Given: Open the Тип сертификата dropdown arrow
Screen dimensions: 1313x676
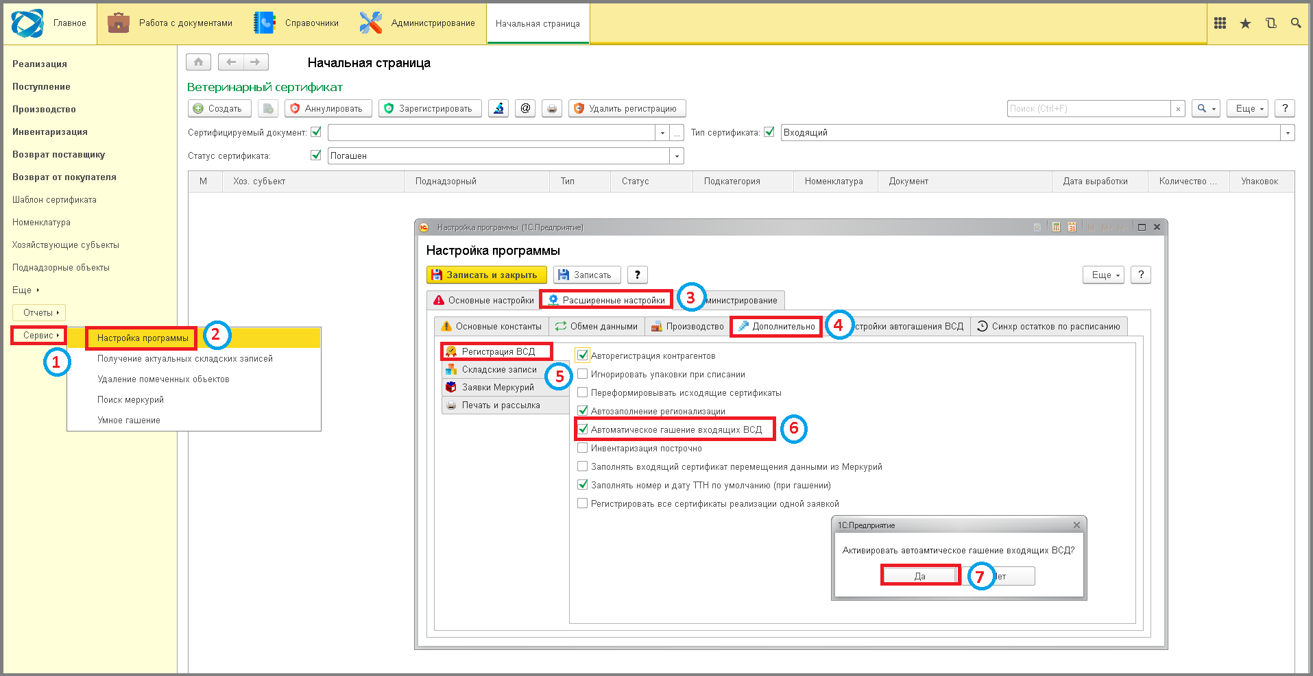Looking at the screenshot, I should pos(1288,133).
